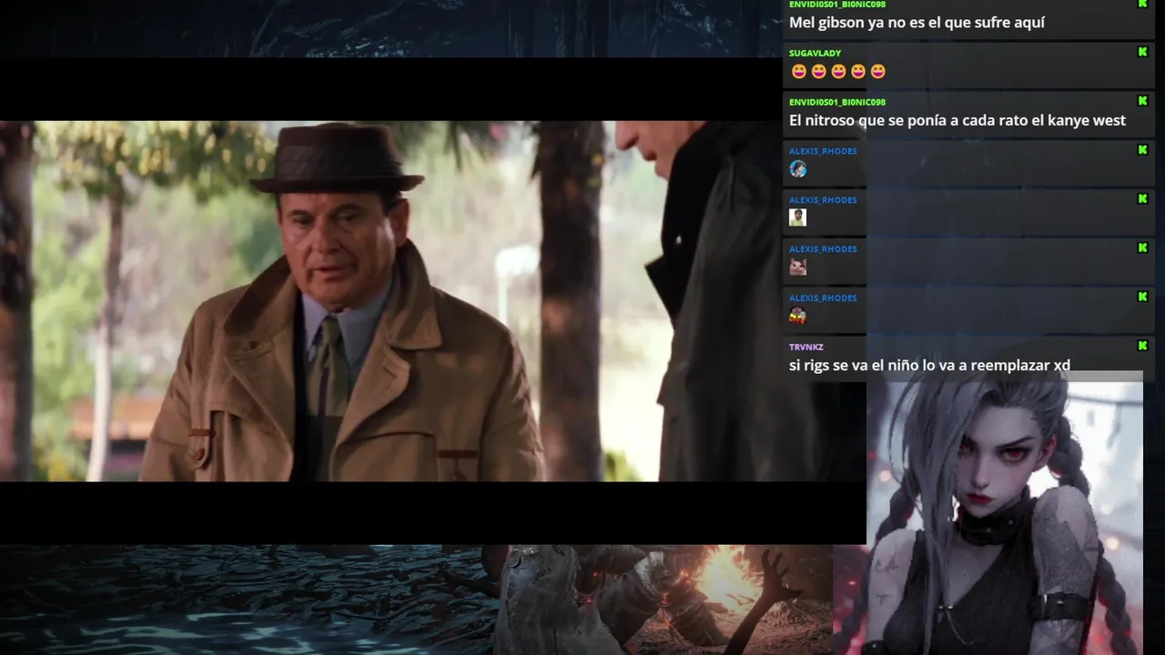Click the Kick badge on the round blue emote row
Screen dimensions: 1165x655
tap(1142, 150)
